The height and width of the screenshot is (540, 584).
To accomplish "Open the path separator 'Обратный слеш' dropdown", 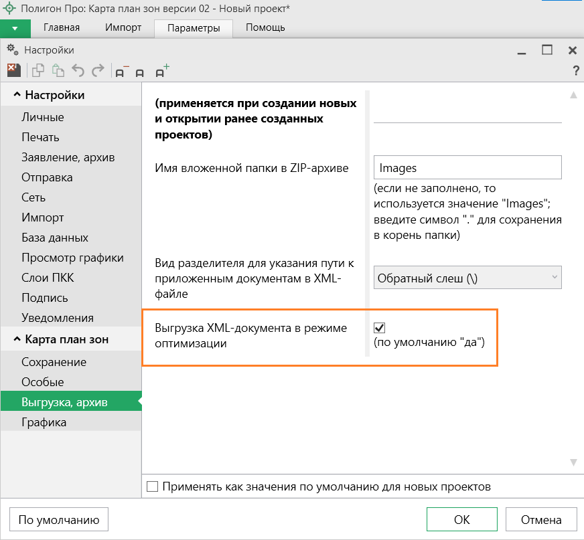I will click(467, 277).
